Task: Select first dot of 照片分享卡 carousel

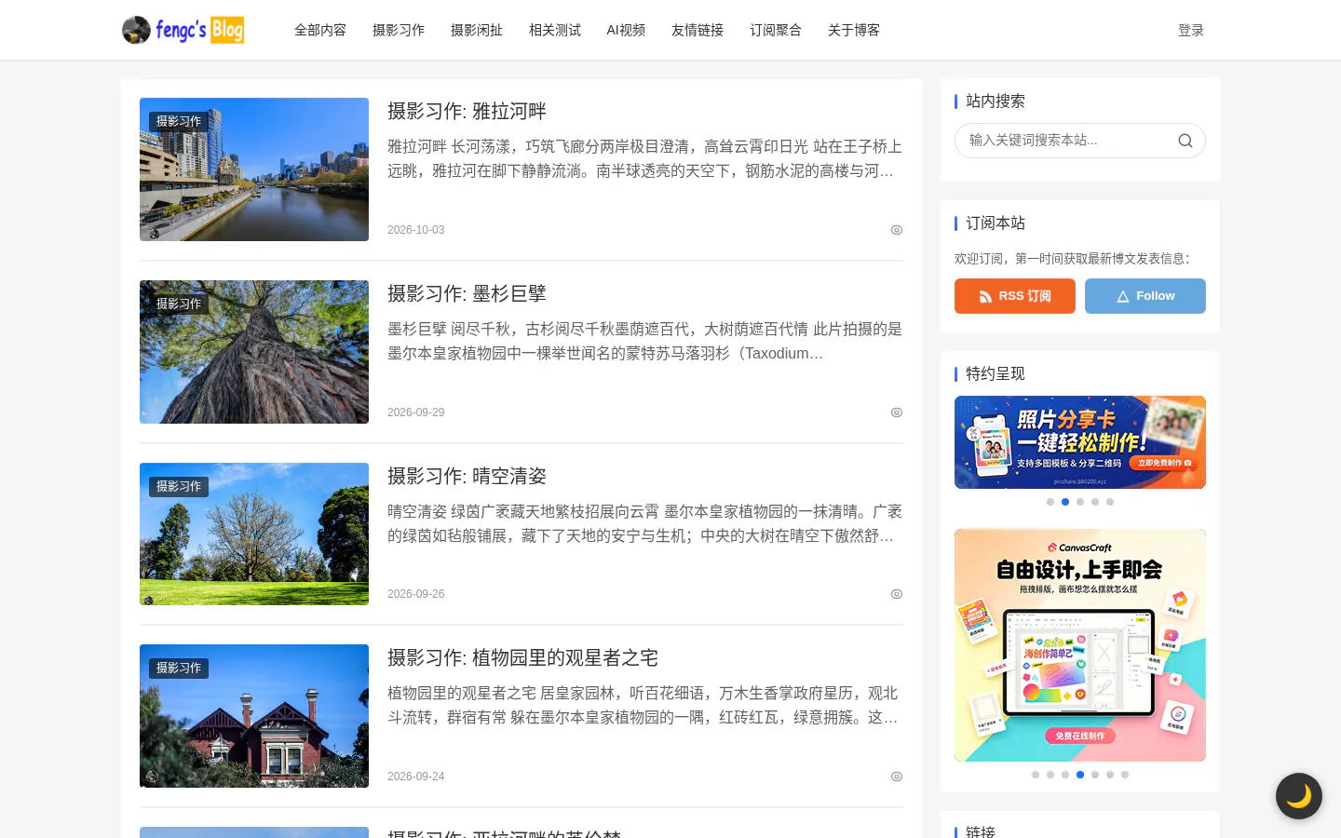Action: tap(1050, 502)
